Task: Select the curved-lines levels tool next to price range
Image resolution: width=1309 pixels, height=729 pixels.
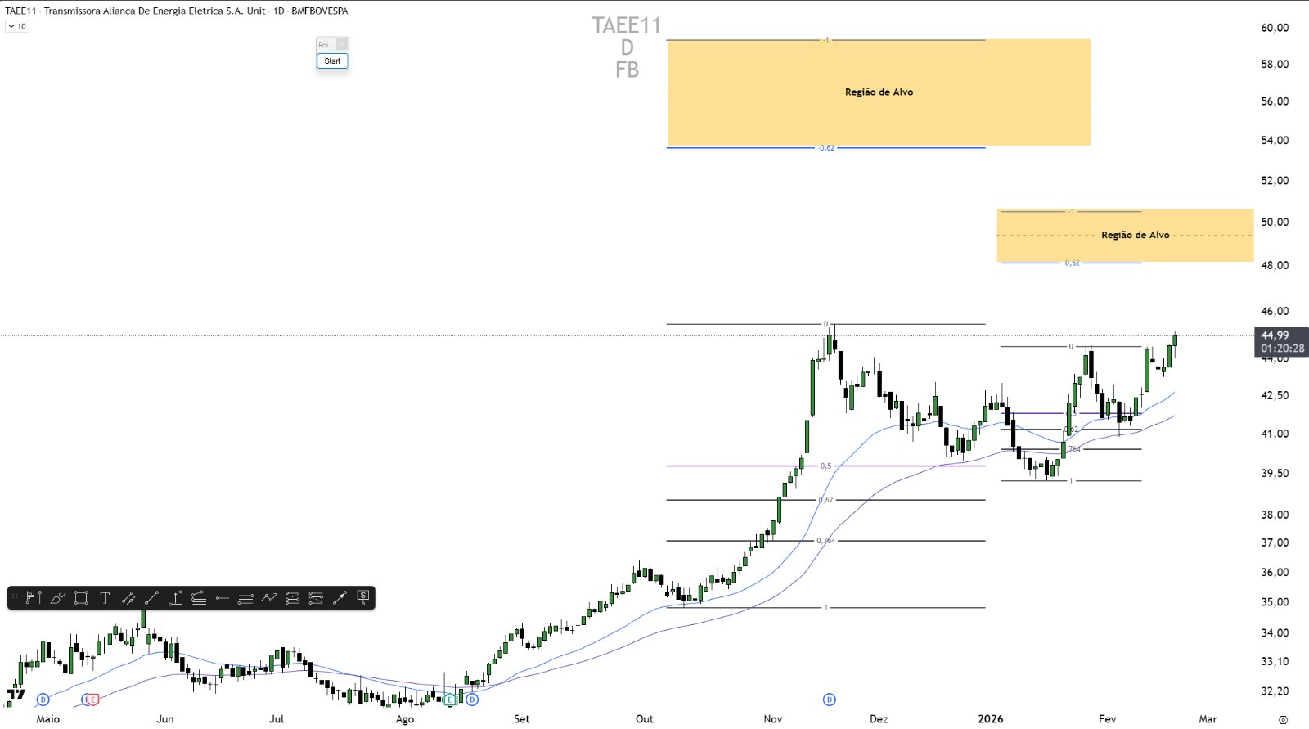Action: pos(199,598)
